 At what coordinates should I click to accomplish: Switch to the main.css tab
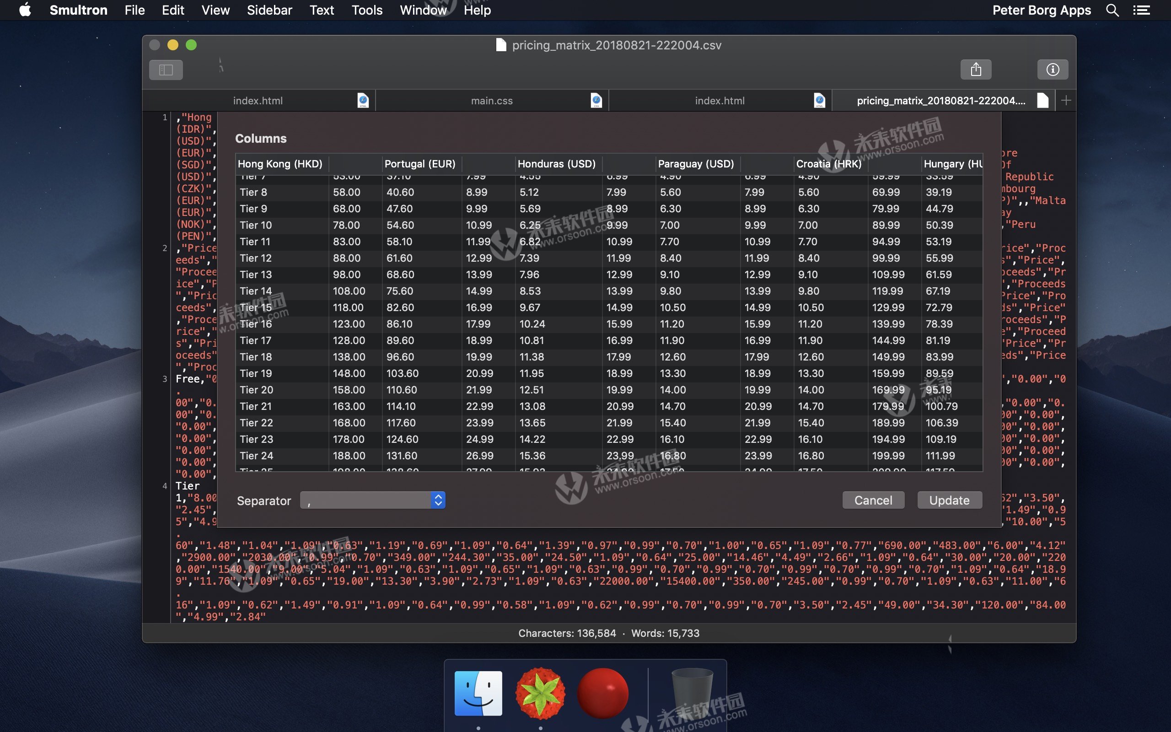[x=492, y=101]
